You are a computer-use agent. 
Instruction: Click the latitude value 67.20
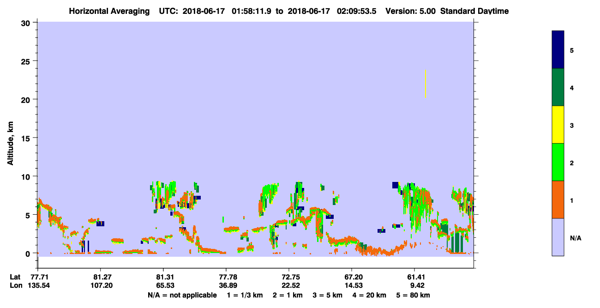[x=351, y=277]
